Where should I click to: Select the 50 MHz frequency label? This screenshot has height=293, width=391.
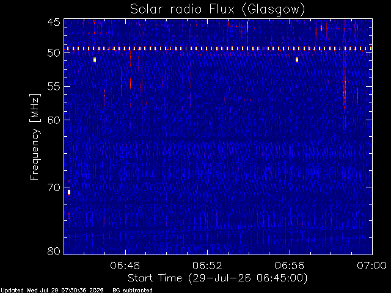54,52
